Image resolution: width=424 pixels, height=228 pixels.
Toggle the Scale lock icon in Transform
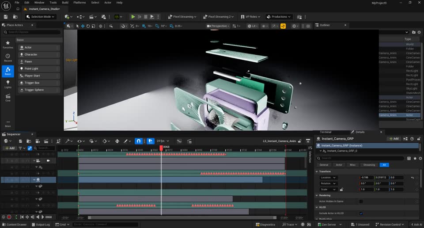(341, 190)
